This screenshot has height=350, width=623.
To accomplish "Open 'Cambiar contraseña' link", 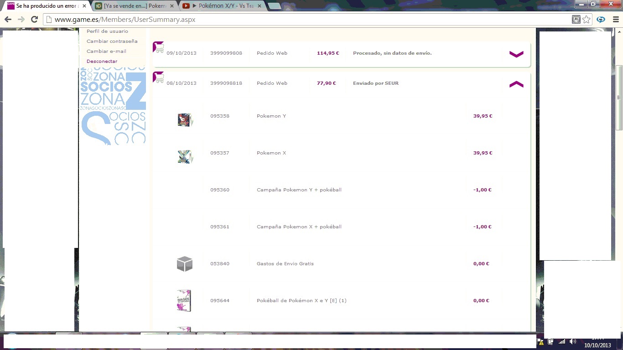I will point(112,41).
